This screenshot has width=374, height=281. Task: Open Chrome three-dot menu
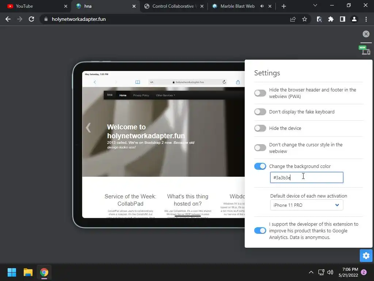point(366,19)
